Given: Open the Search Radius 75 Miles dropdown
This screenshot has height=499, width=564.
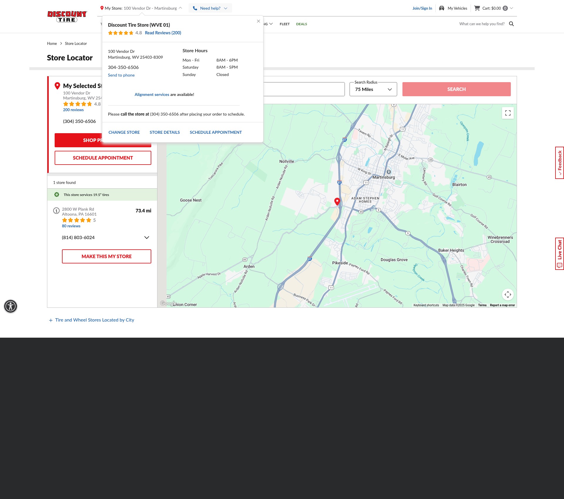Looking at the screenshot, I should coord(373,89).
